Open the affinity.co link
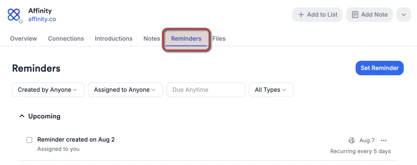This screenshot has height=165, width=417. tap(42, 19)
